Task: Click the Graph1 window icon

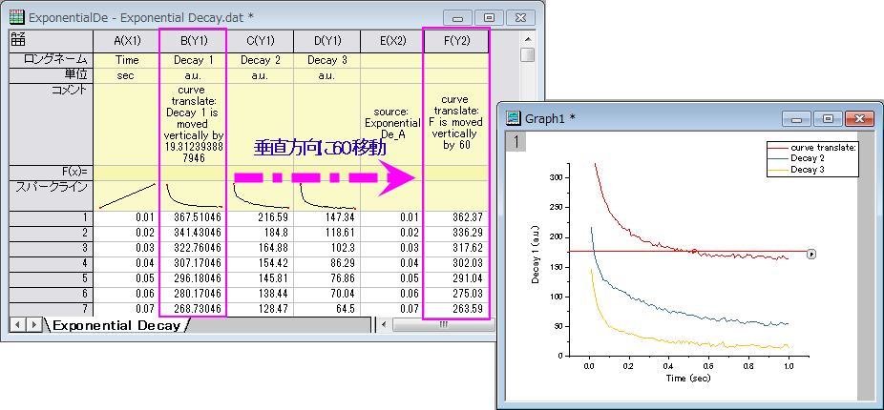Action: [513, 118]
